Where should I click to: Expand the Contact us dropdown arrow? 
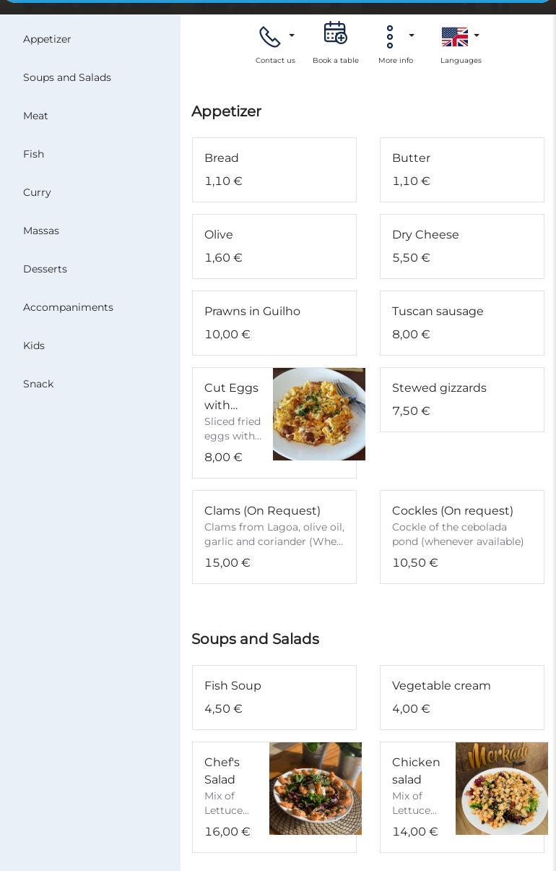tap(292, 36)
